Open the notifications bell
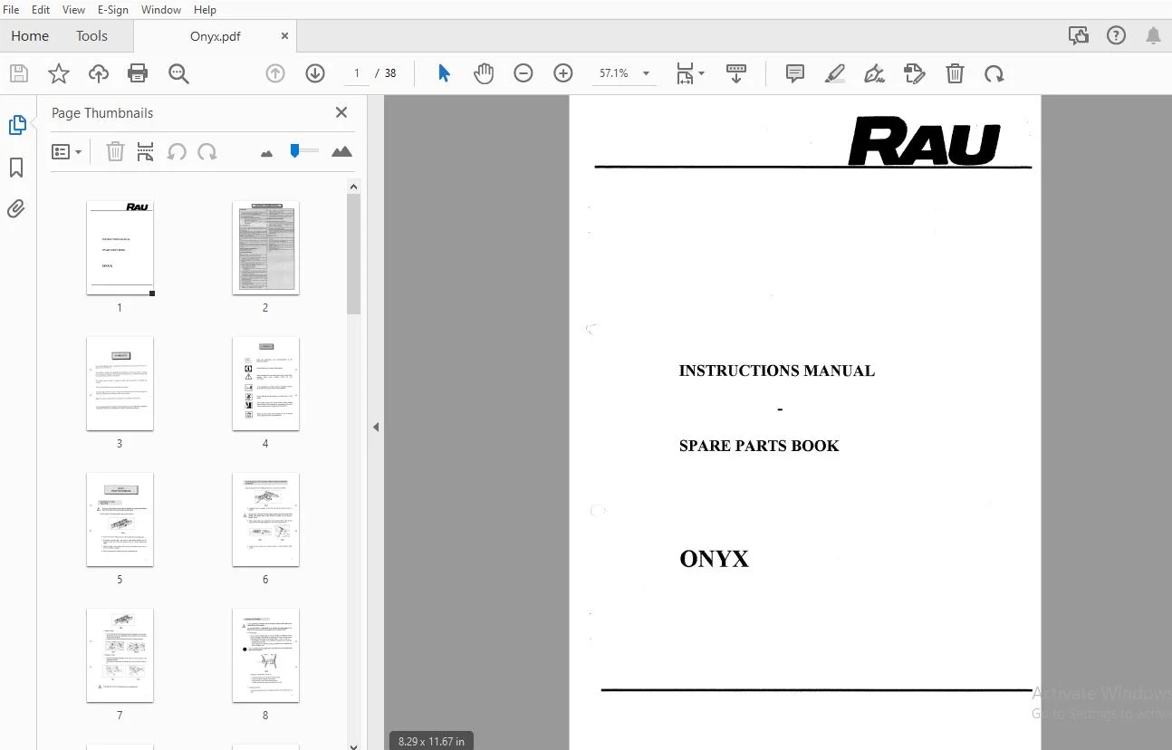The image size is (1172, 750). click(1153, 36)
